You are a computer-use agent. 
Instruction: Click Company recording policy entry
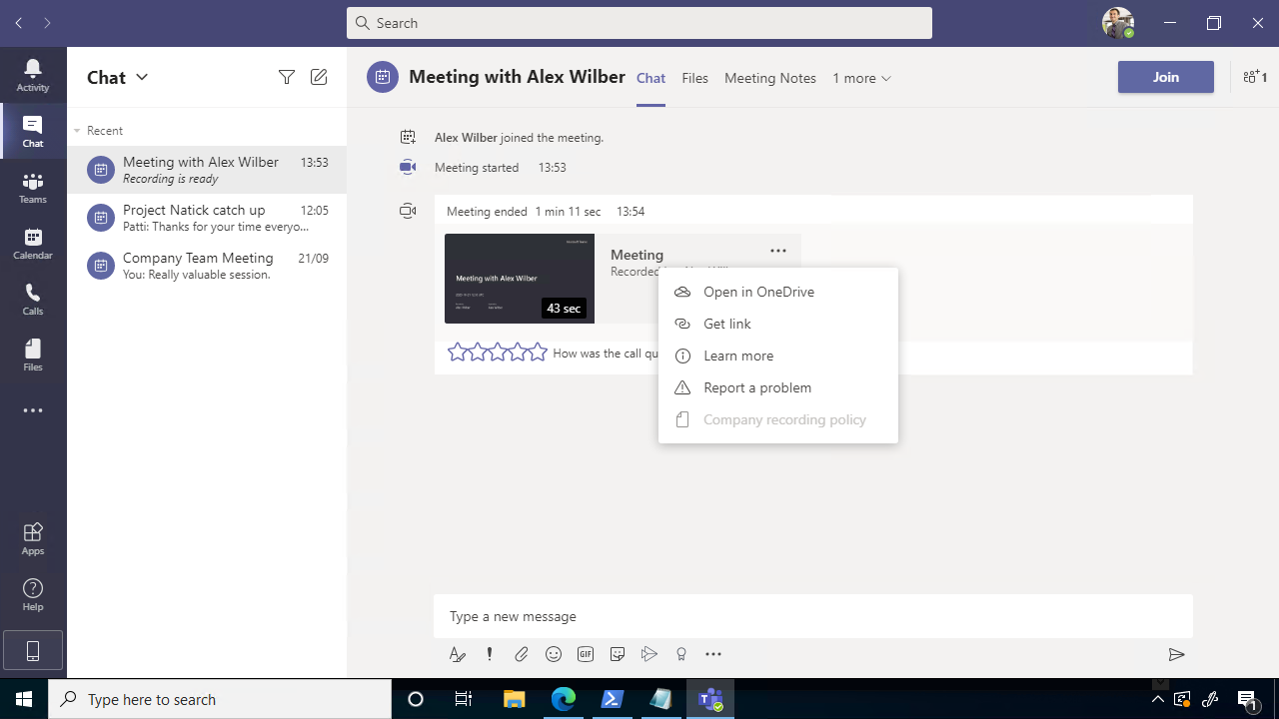click(x=778, y=419)
